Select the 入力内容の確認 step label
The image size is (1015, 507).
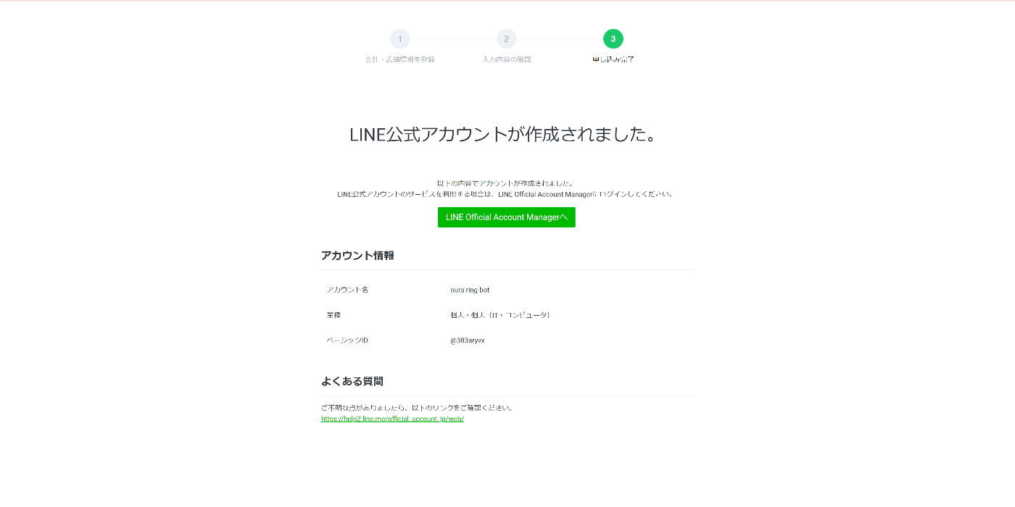point(507,59)
